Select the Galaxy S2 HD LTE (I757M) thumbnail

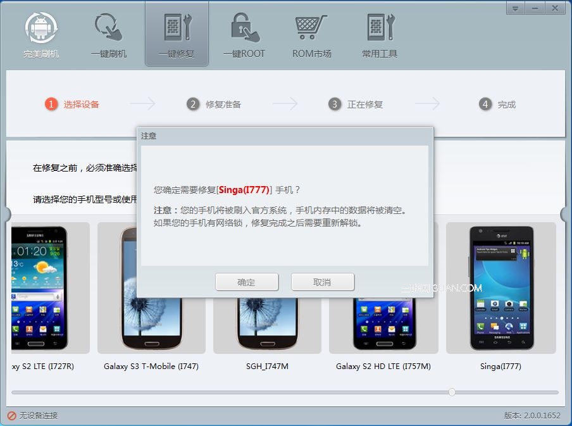pos(384,325)
